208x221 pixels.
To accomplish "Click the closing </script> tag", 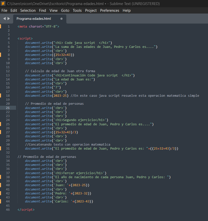I will pyautogui.click(x=26, y=210).
